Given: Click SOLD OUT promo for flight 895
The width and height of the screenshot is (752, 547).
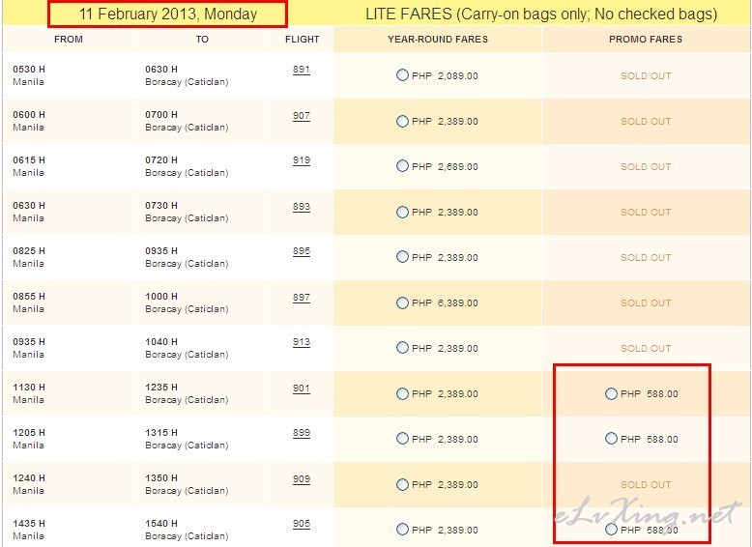Looking at the screenshot, I should click(646, 257).
